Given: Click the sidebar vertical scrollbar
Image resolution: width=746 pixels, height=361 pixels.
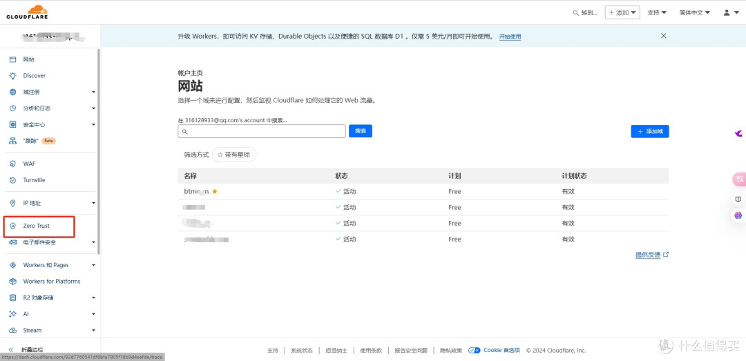Looking at the screenshot, I should coord(99,151).
